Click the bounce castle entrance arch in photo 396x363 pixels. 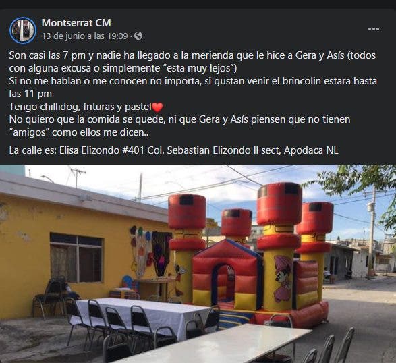(x=223, y=285)
